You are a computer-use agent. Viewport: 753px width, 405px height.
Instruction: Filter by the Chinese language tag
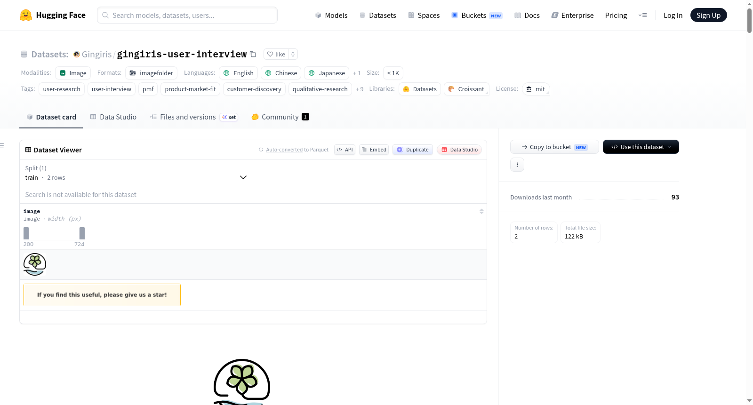281,73
